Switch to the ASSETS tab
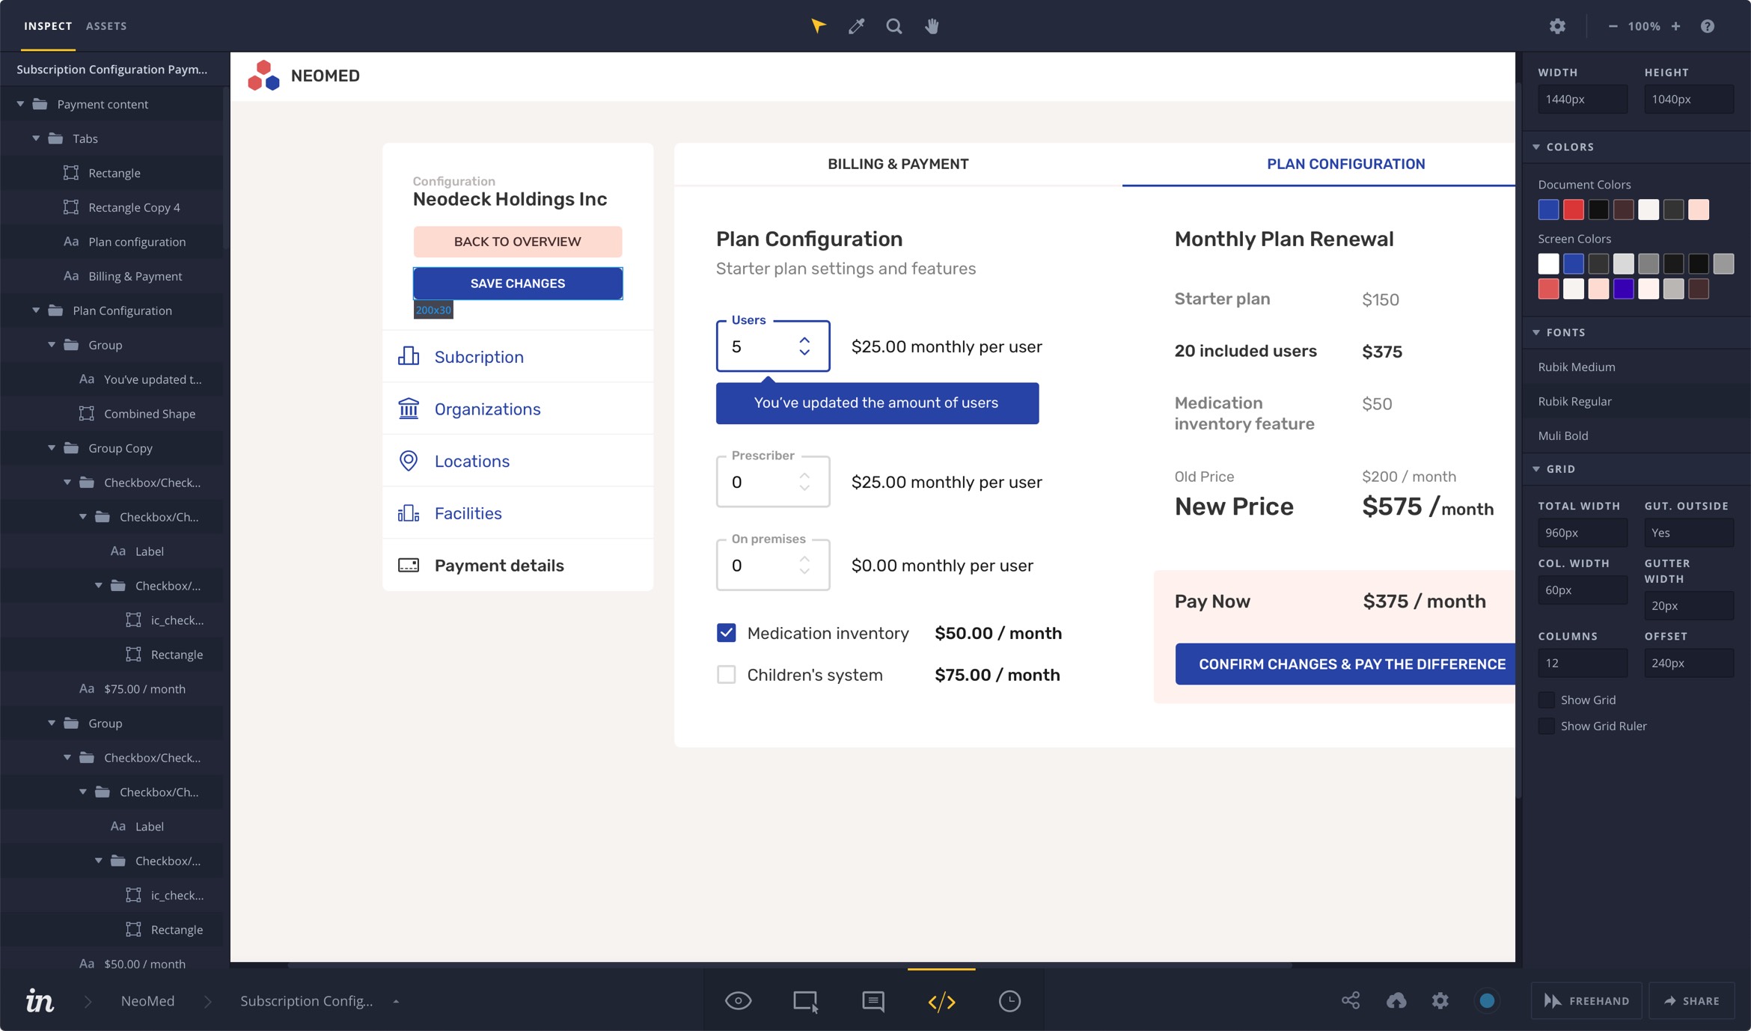Screen dimensions: 1751x1031 tap(106, 26)
